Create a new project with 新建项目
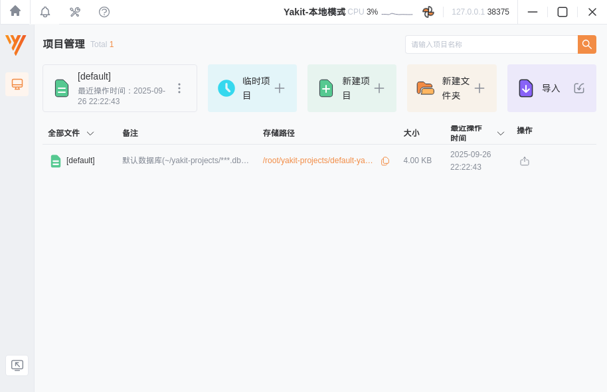This screenshot has height=392, width=607. click(351, 88)
